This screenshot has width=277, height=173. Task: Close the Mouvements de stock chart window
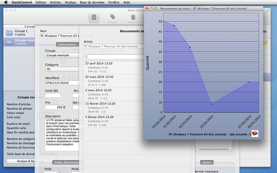click(147, 8)
